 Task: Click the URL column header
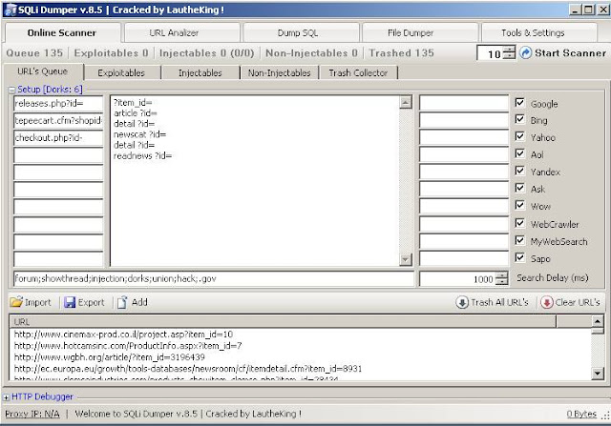[x=283, y=321]
